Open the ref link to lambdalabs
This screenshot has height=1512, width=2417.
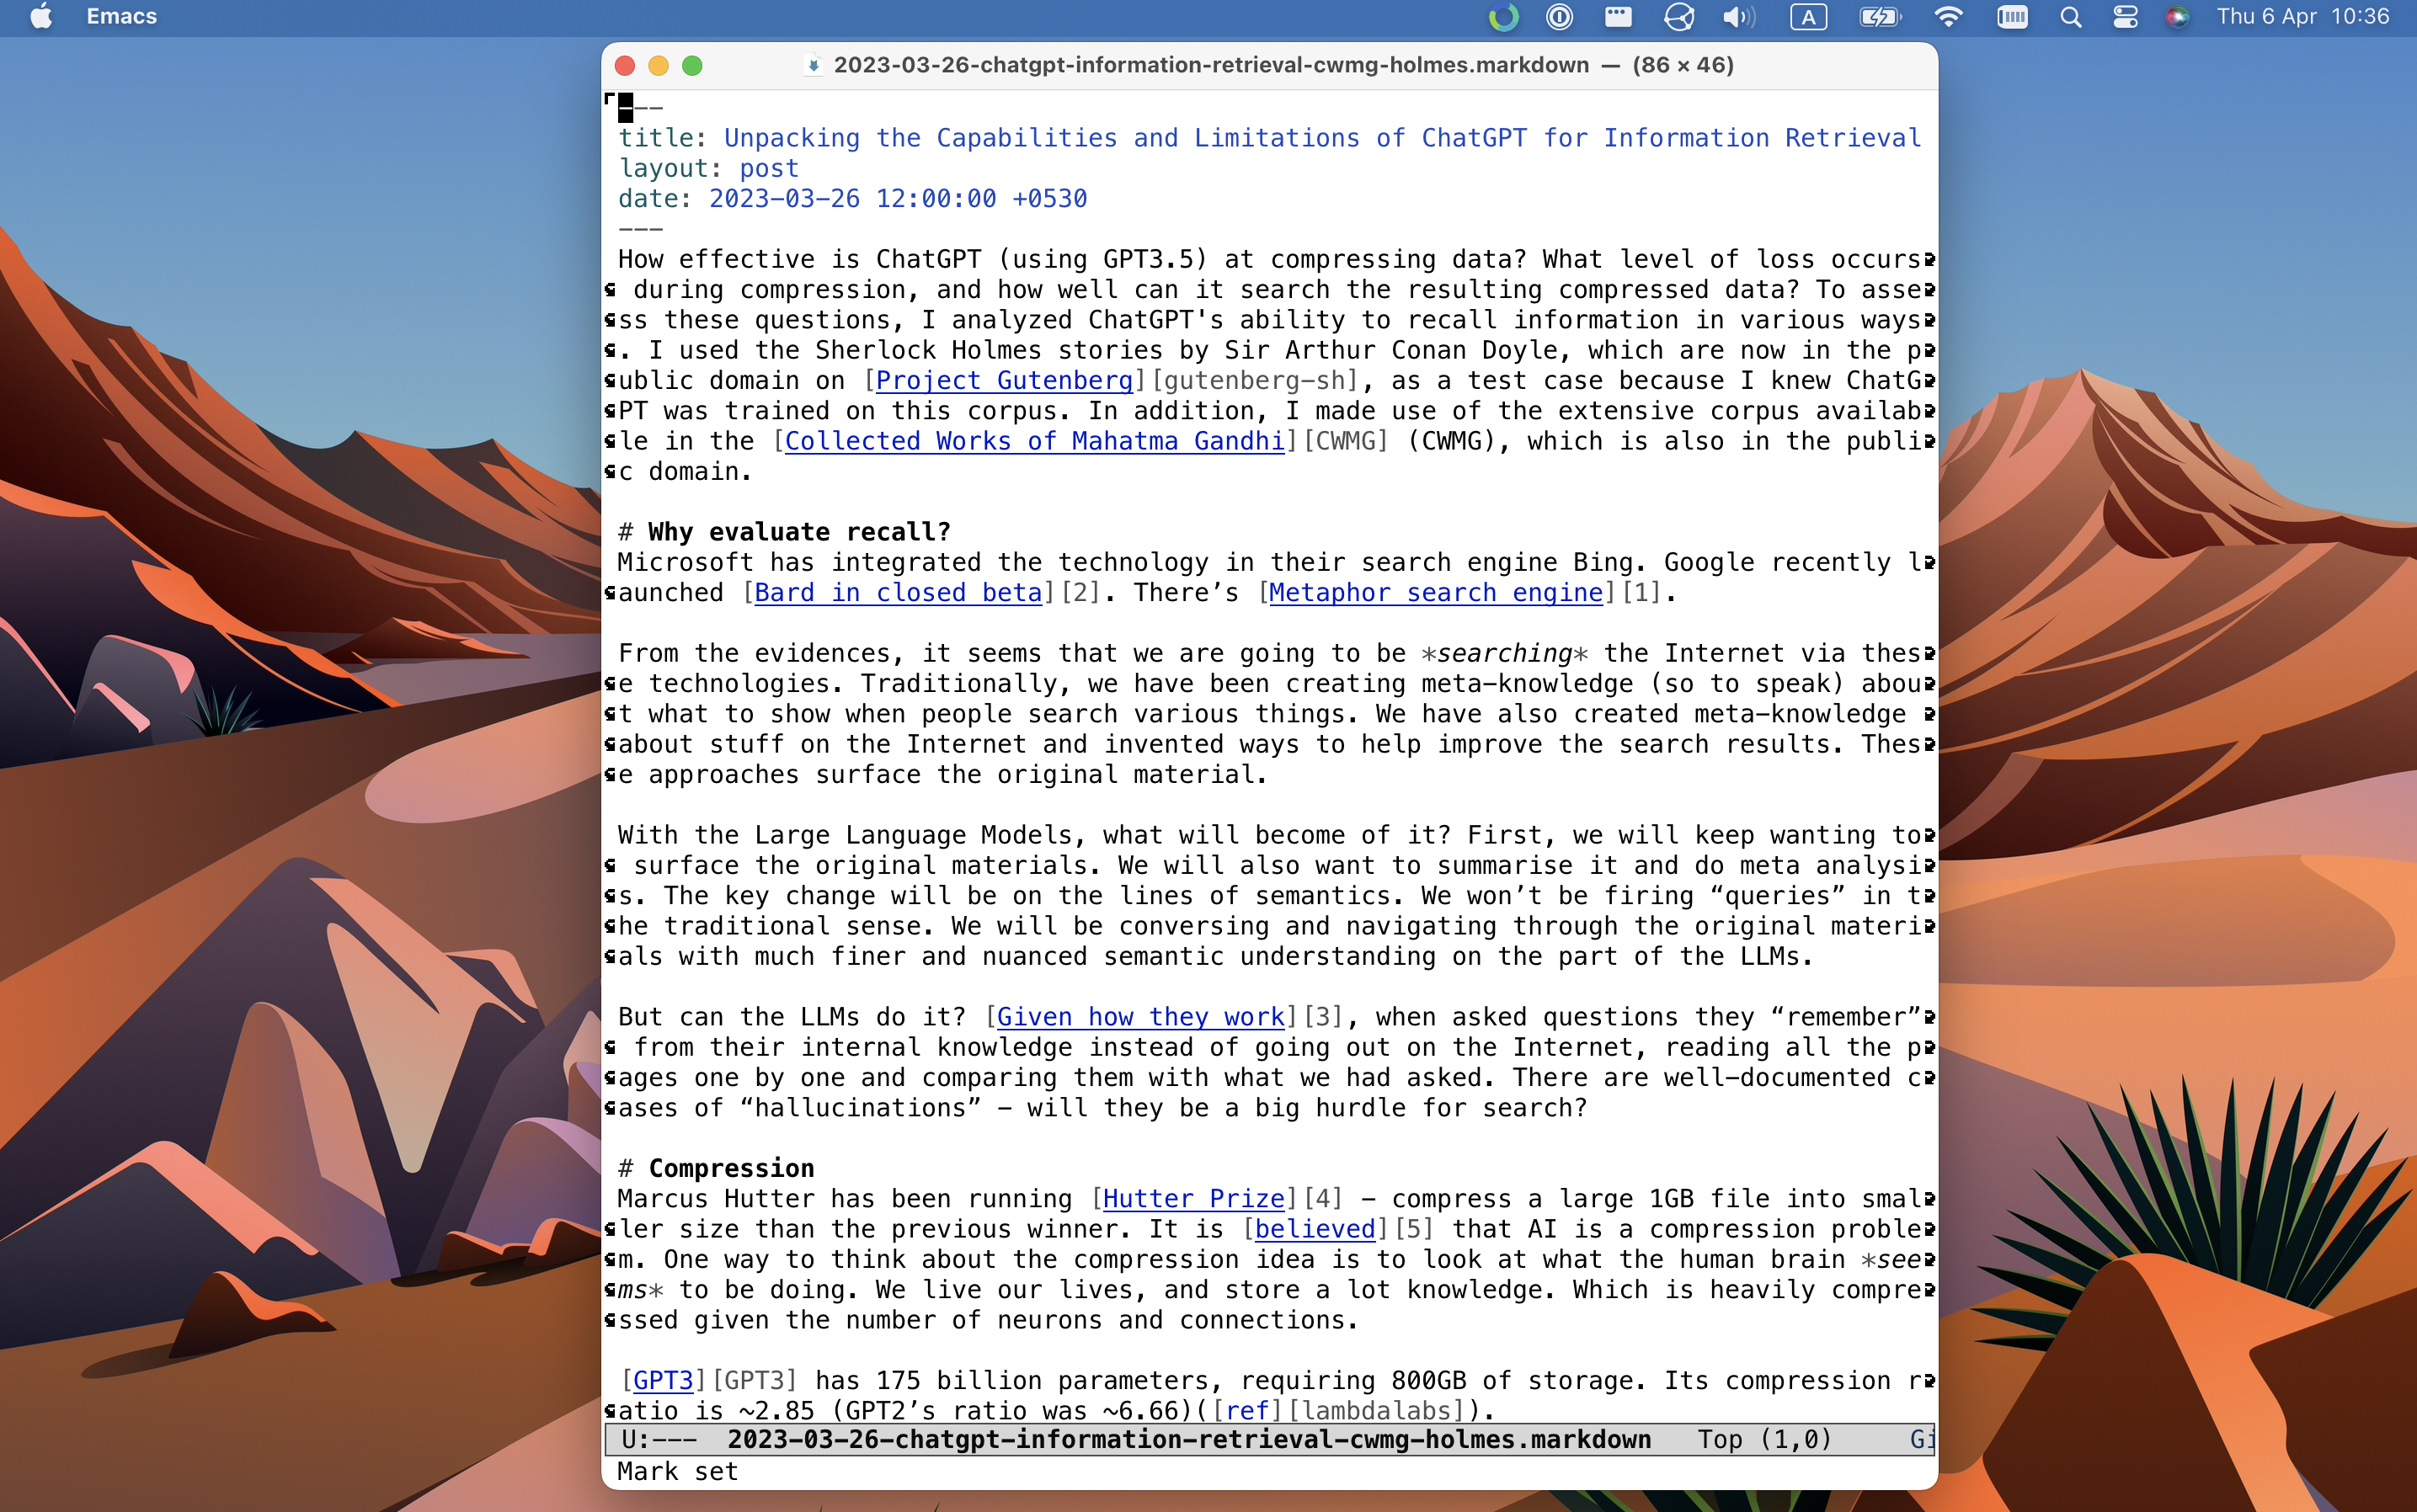click(1247, 1411)
